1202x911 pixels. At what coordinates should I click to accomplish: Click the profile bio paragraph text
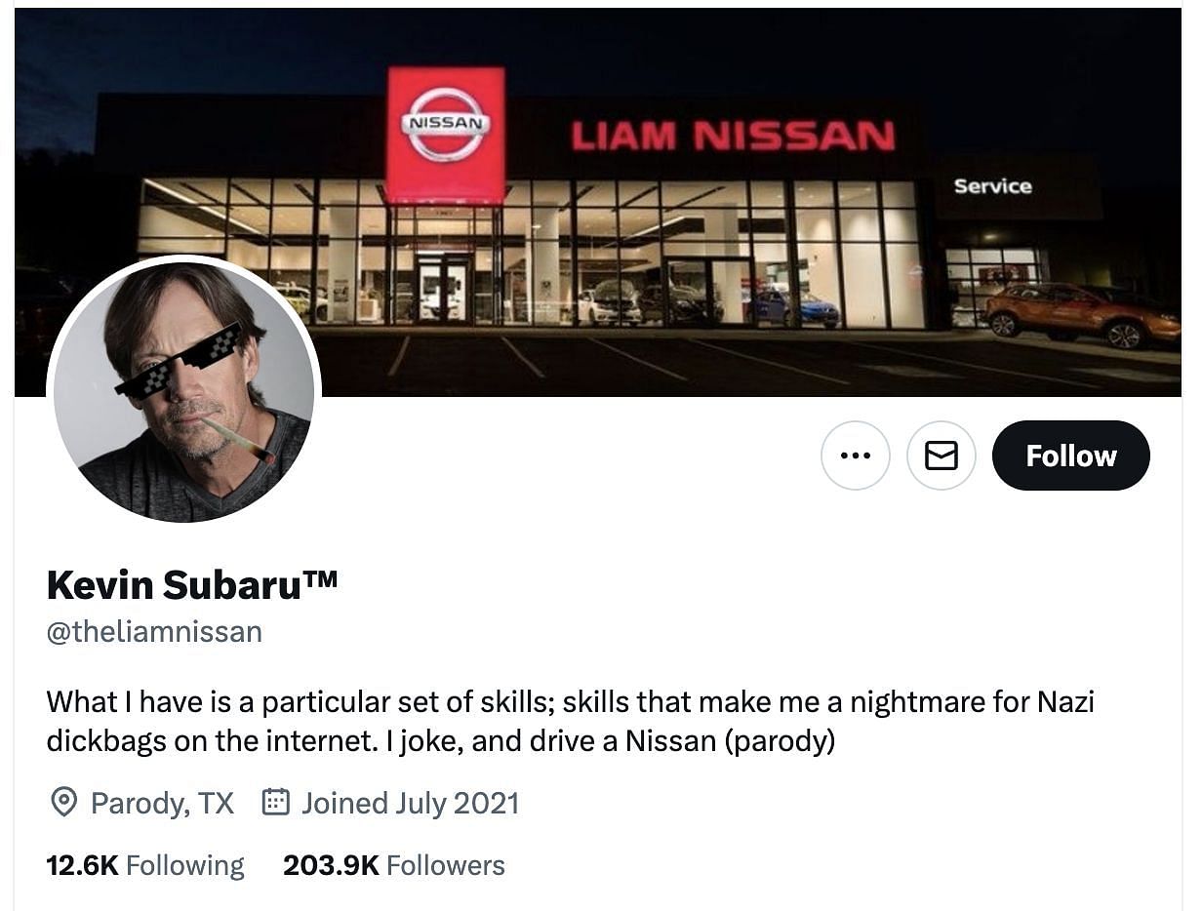click(x=570, y=722)
